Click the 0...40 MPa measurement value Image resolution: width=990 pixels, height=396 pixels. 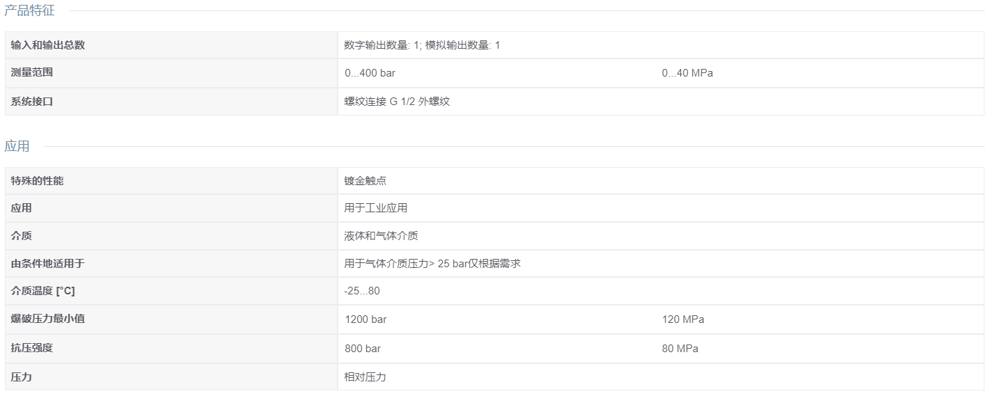(x=687, y=73)
